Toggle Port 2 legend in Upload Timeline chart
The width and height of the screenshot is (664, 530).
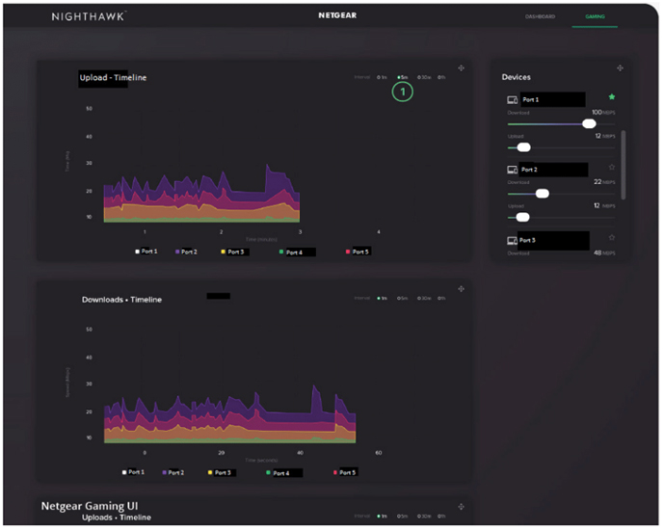pyautogui.click(x=186, y=252)
